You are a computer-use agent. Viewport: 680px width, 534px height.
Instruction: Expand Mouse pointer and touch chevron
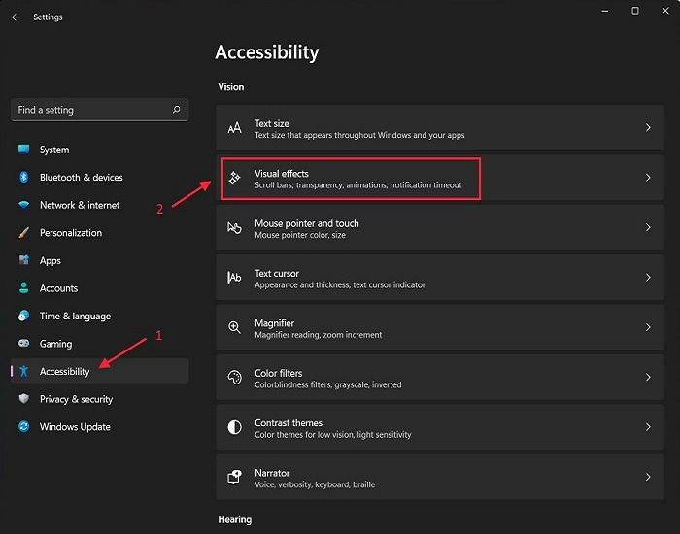648,227
